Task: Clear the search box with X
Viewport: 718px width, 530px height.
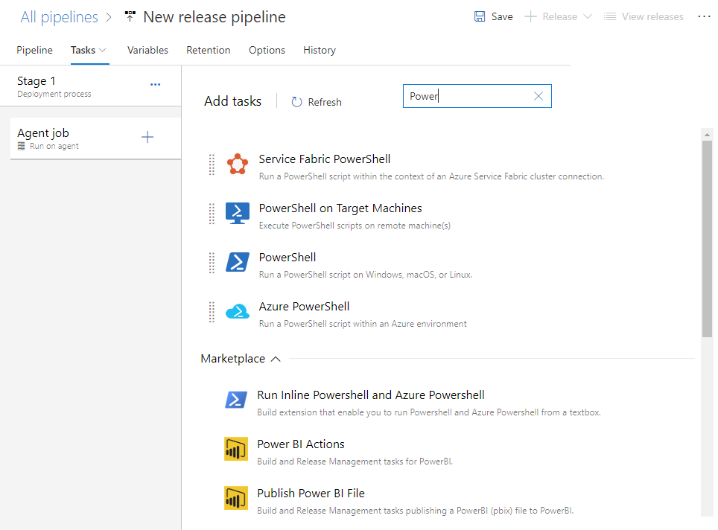Action: point(538,96)
